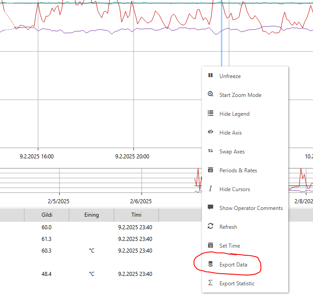Click the 60.3 °C value row

coord(47,251)
